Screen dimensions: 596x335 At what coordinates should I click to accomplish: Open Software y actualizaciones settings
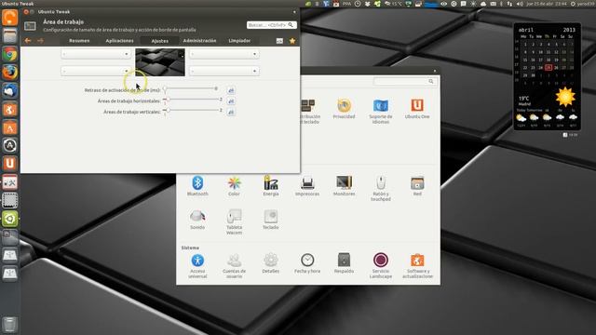[x=417, y=261]
